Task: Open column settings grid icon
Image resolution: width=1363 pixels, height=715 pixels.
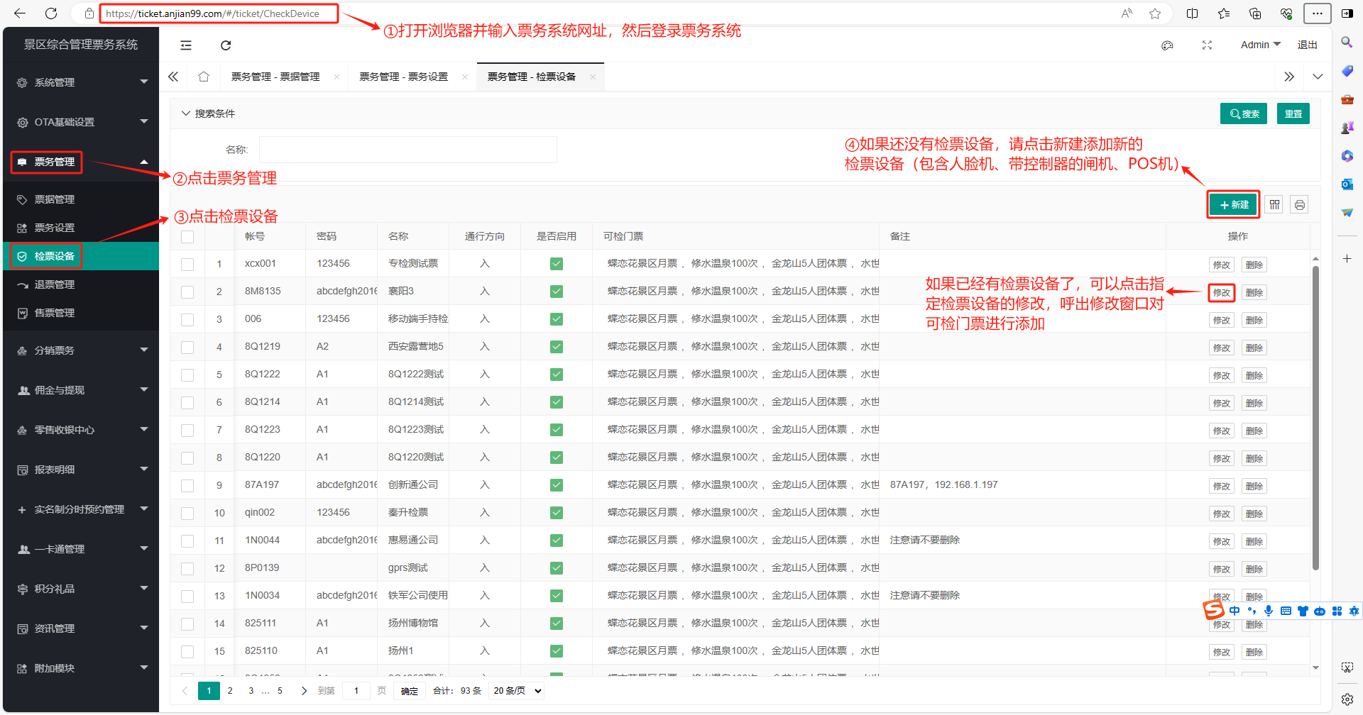Action: (1275, 205)
